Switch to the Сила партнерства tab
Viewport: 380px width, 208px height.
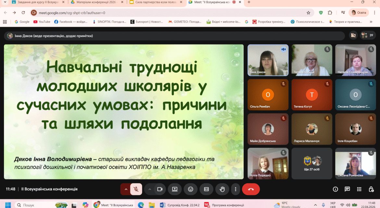pos(156,2)
